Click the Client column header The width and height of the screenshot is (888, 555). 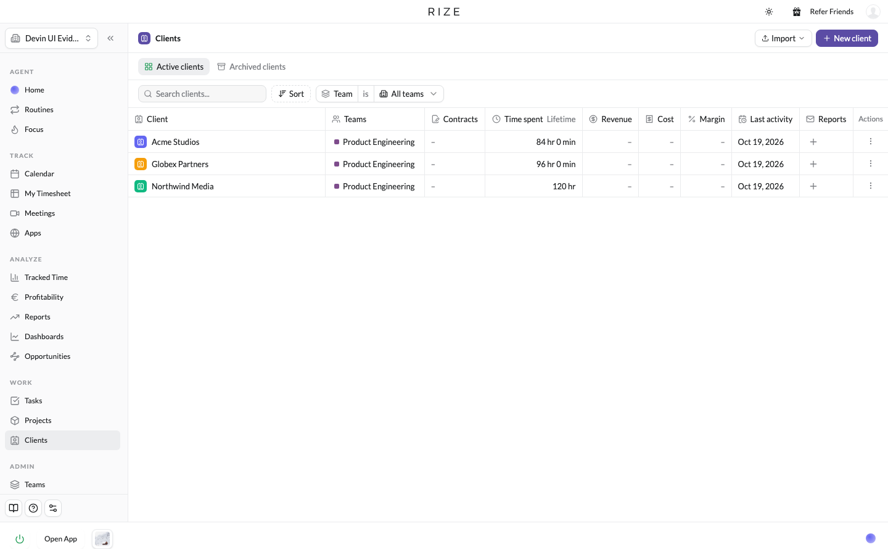[x=227, y=119]
